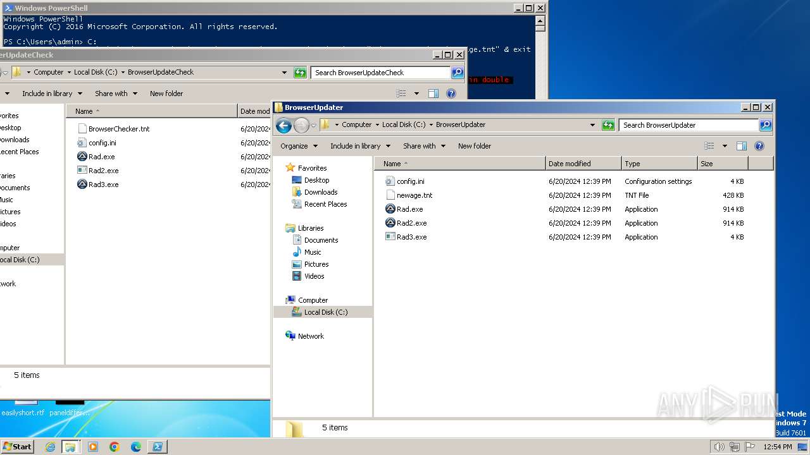
Task: Sort by Size column in BrowserUpdater
Action: 723,164
